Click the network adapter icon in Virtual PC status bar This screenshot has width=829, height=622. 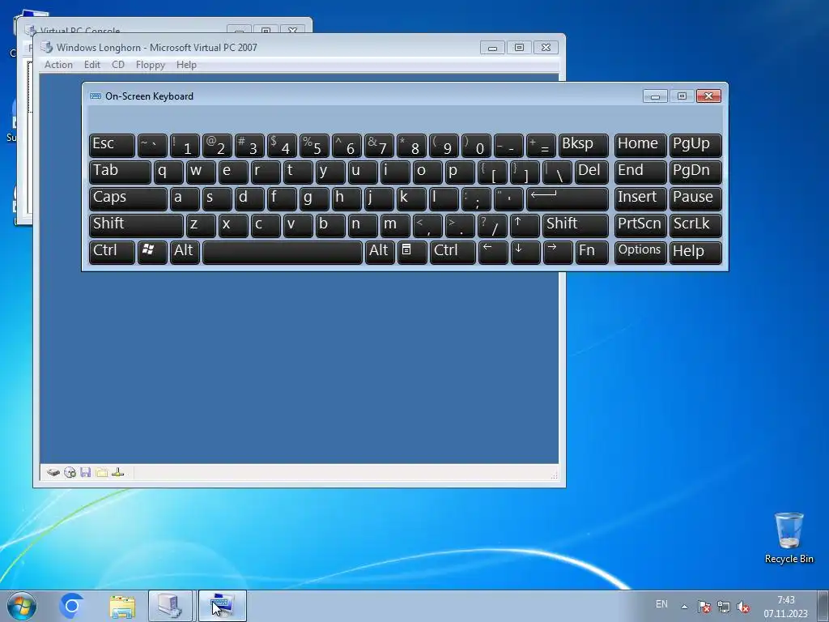(118, 472)
